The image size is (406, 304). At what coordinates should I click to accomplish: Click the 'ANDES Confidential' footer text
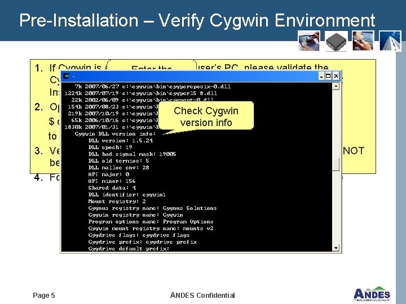202,295
